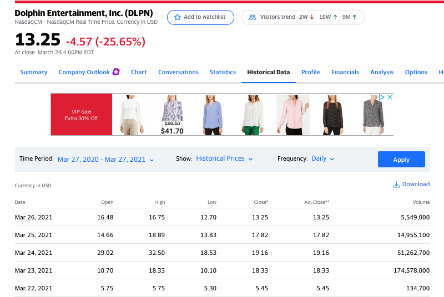The width and height of the screenshot is (444, 297).
Task: Click the 174,578,000 volume value
Action: [412, 271]
